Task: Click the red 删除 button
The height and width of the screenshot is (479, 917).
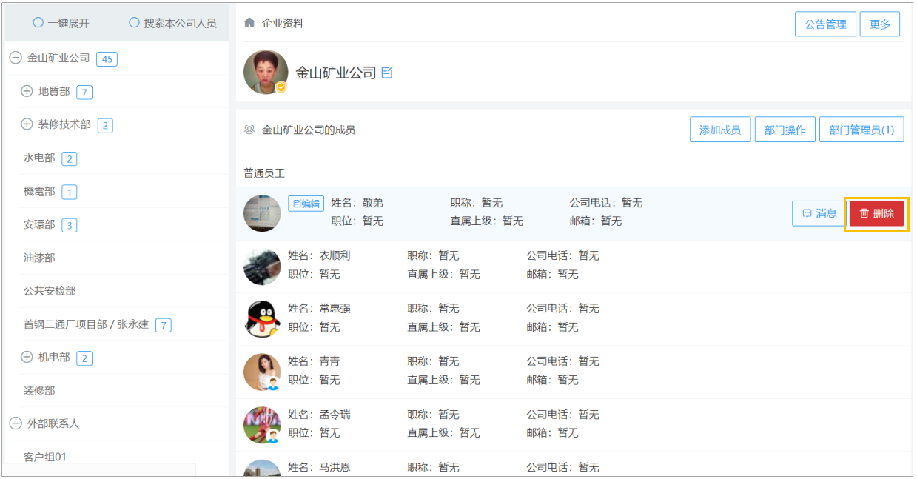Action: pos(877,213)
